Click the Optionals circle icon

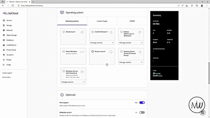tap(62, 95)
